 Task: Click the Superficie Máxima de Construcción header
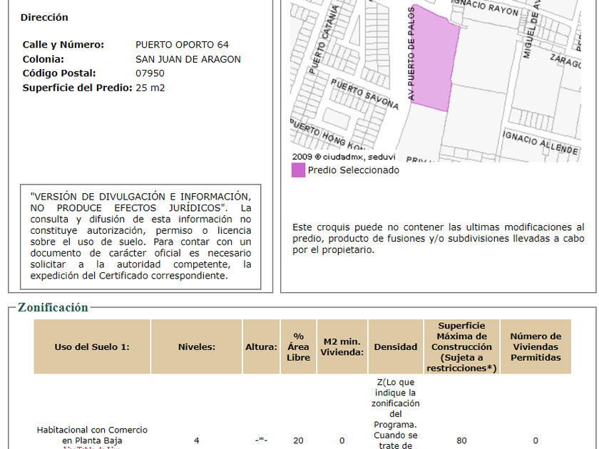click(x=461, y=347)
